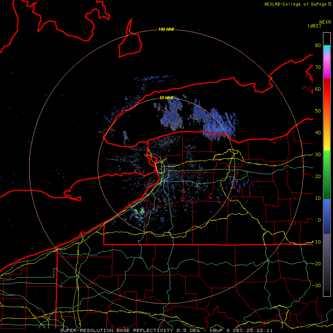Click the -20 value on dBZ scale

pyautogui.click(x=316, y=263)
